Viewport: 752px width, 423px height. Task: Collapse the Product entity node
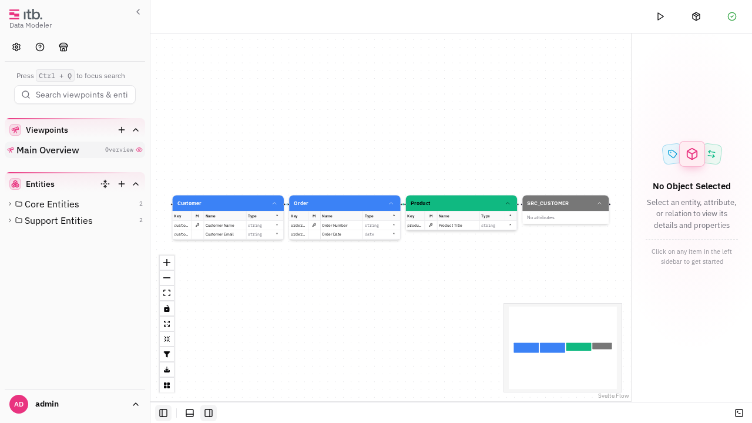508,203
